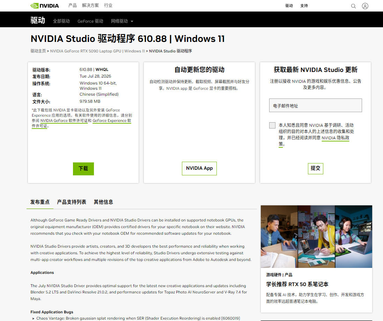383x321 pixels.
Task: Open the 行业 menu
Action: pos(108,5)
